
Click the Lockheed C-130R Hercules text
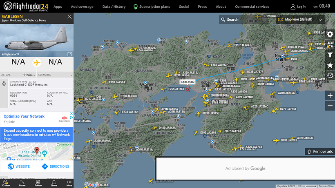tap(29, 85)
